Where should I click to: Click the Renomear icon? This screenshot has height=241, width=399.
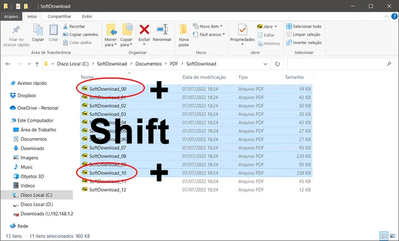162,30
